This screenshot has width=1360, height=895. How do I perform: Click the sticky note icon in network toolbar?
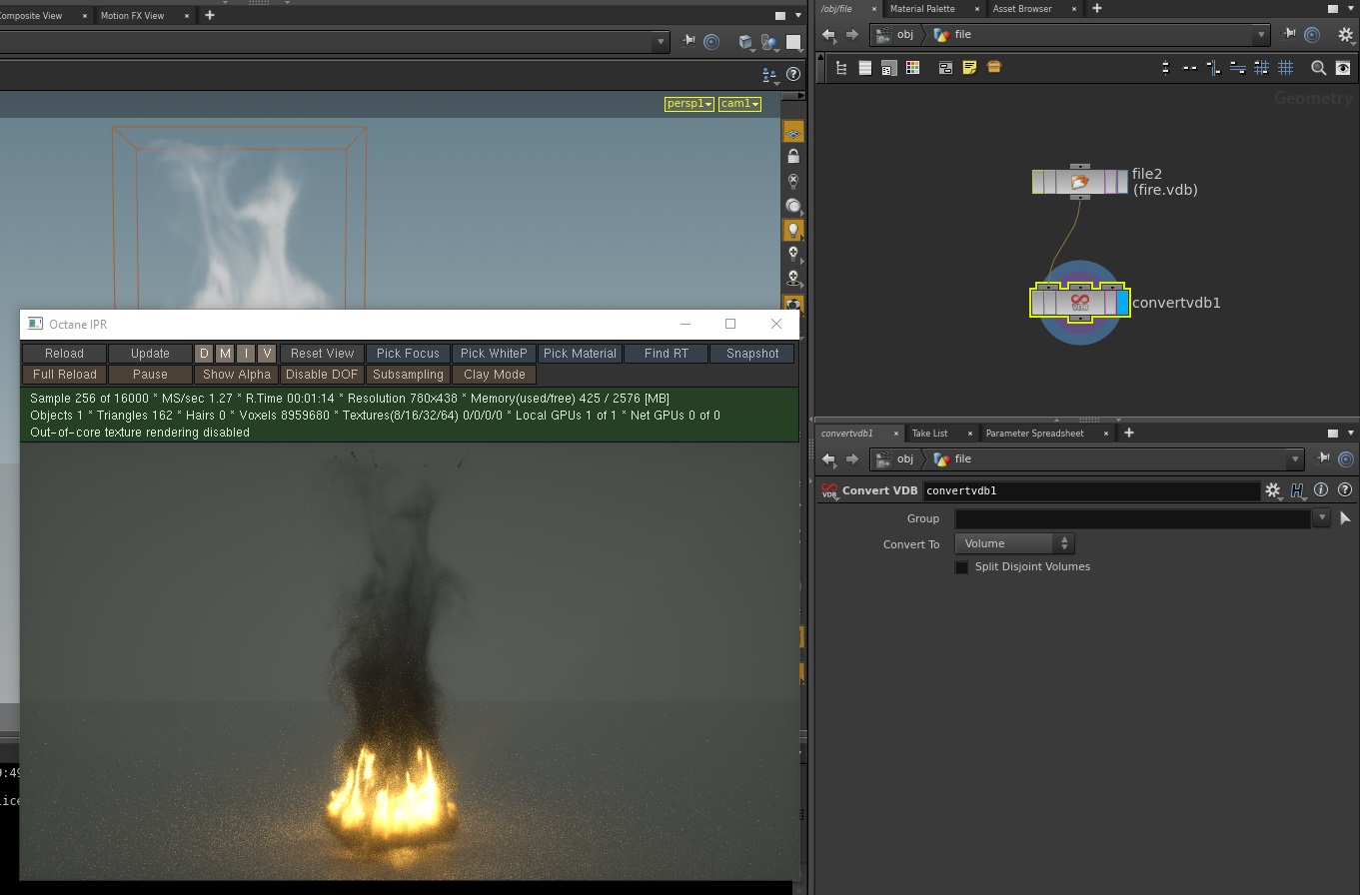[x=969, y=68]
